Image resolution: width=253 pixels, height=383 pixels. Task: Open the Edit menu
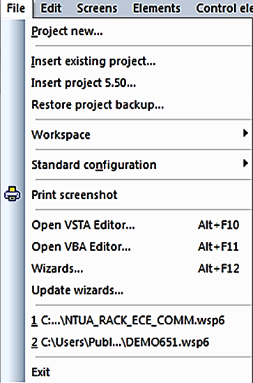[51, 8]
